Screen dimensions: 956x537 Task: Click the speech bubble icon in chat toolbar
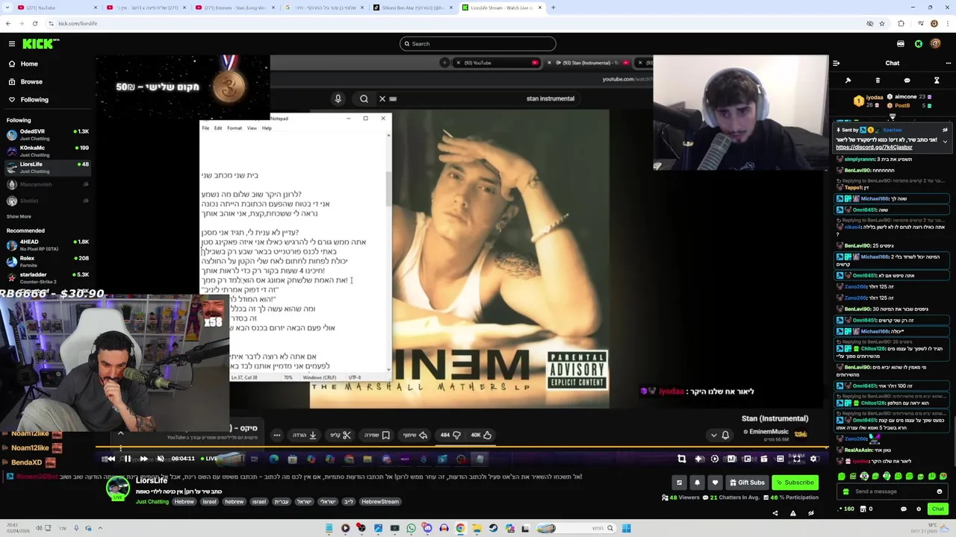click(x=907, y=81)
